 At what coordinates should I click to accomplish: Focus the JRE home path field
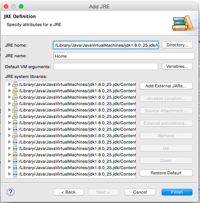point(106,45)
